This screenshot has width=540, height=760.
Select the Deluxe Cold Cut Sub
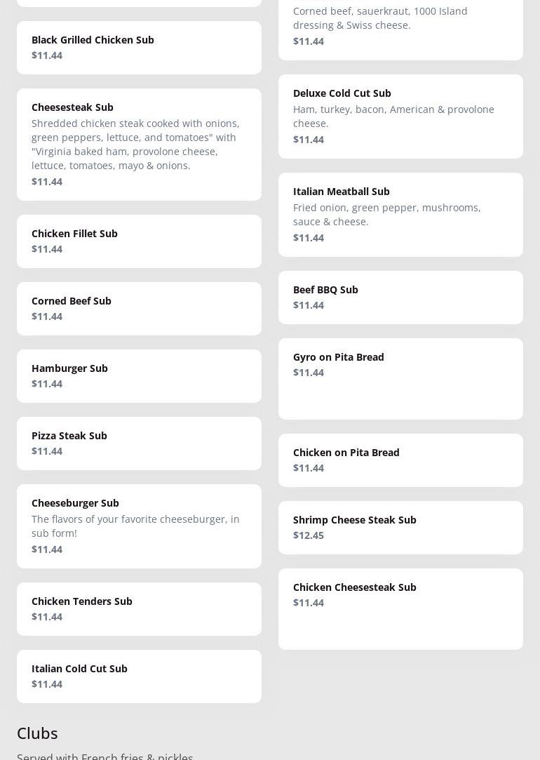click(400, 116)
